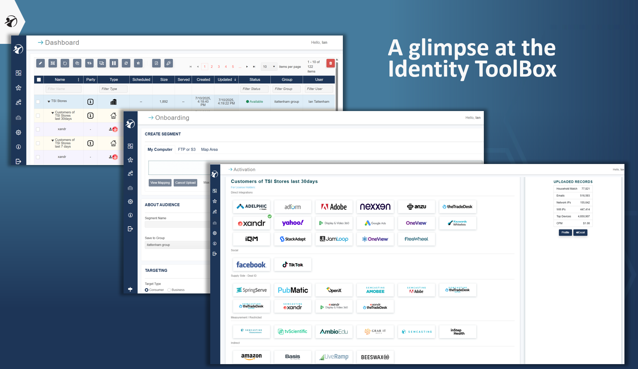Check the TSI Stores row checkbox
Viewport: 638px width, 369px height.
[x=38, y=102]
